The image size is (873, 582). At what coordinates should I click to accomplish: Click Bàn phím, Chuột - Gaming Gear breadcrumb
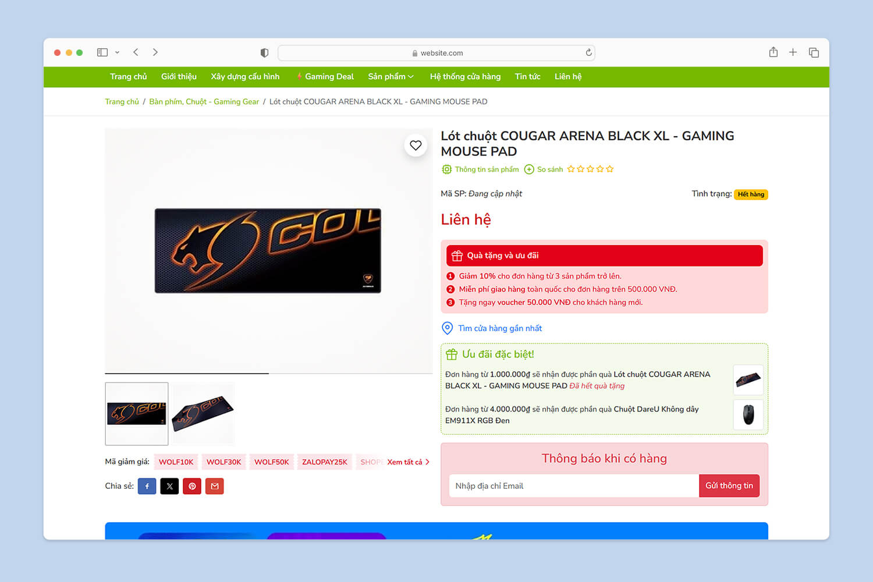coord(204,101)
